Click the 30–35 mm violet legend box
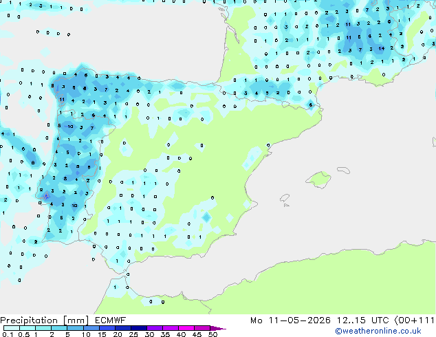Viewport: 436px width, 337px height. [155, 328]
